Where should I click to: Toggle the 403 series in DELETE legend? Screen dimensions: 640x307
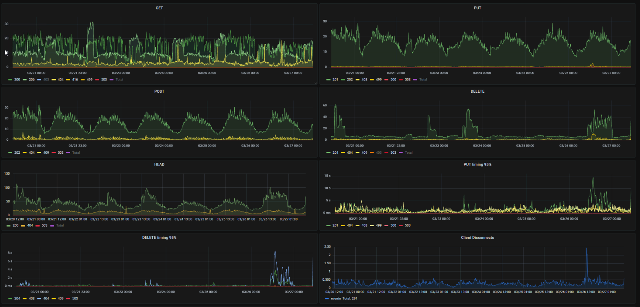[379, 153]
